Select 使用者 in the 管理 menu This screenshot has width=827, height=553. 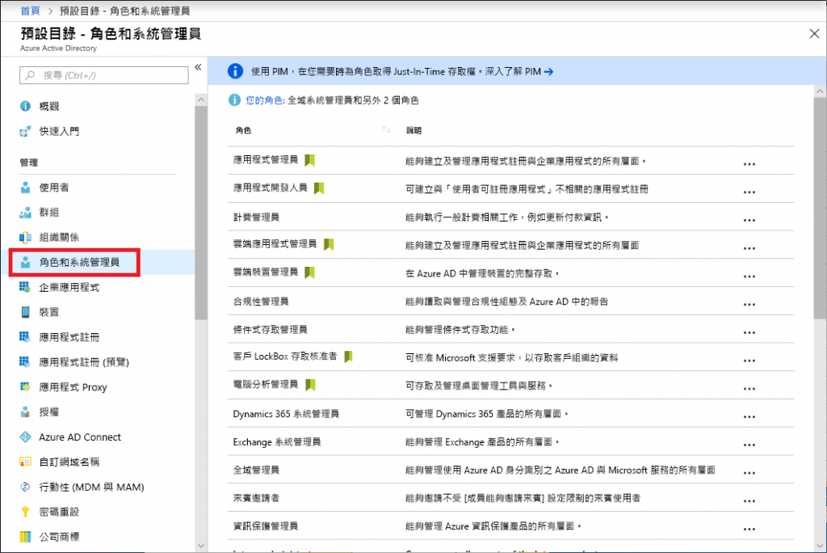coord(54,188)
